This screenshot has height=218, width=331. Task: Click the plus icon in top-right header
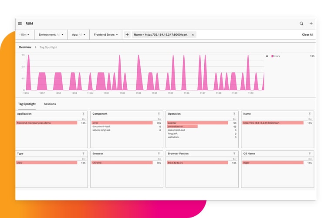click(x=311, y=24)
